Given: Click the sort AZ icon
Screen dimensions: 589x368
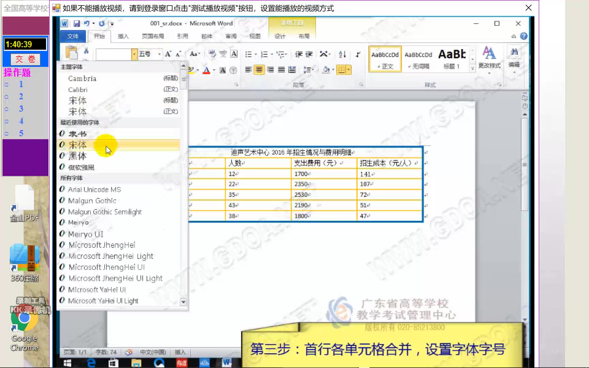Looking at the screenshot, I should [342, 54].
